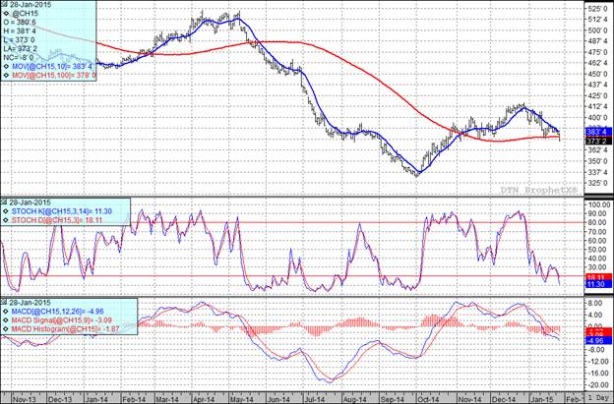The image size is (614, 404).
Task: Click stochastic panel icon beside 28-Jan-2015
Action: [5, 202]
